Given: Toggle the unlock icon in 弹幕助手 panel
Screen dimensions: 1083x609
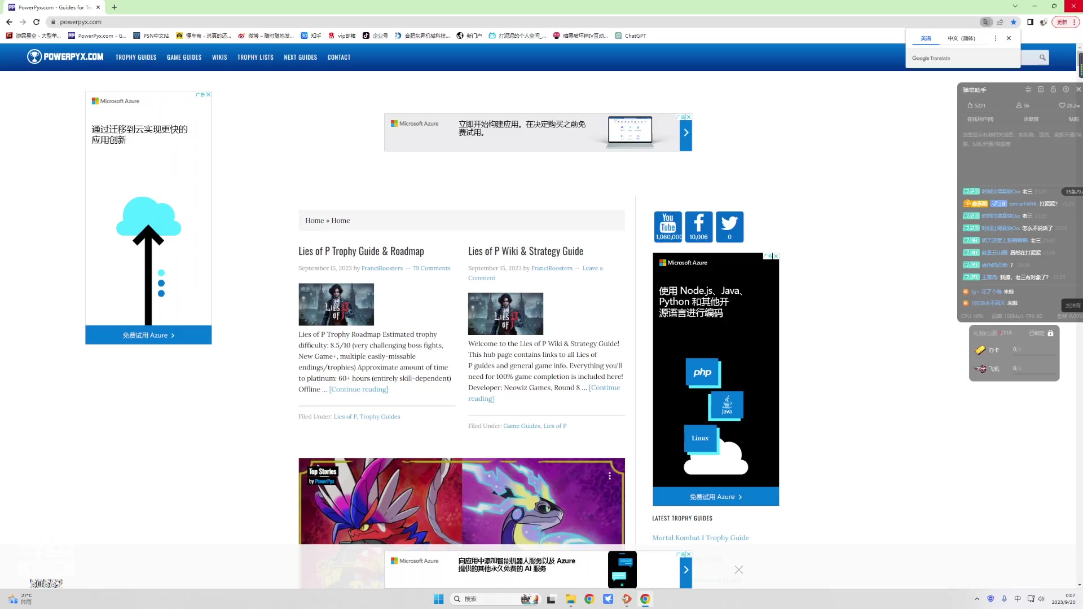Looking at the screenshot, I should pos(1053,90).
